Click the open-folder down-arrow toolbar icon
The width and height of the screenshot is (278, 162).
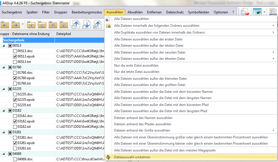click(x=42, y=25)
